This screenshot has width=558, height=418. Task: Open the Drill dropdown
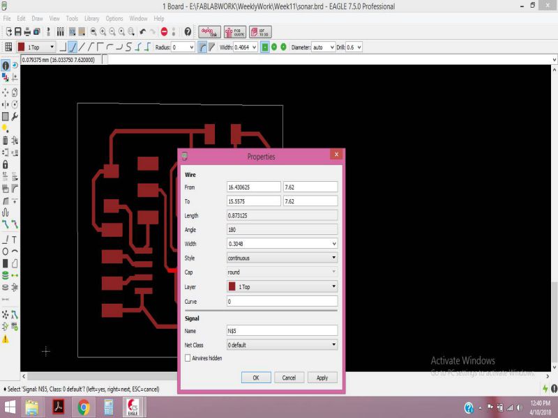point(354,47)
